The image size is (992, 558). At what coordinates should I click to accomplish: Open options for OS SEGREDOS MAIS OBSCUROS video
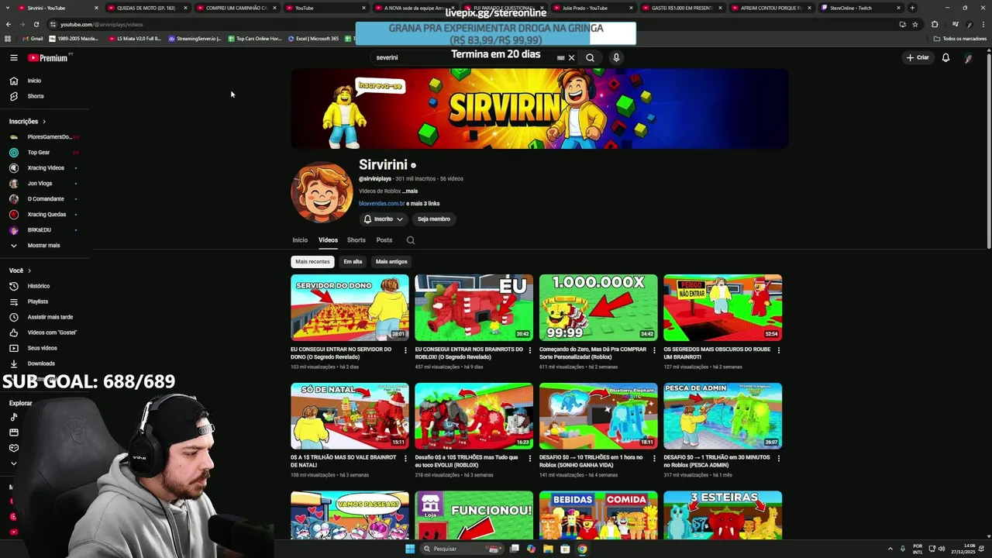(x=778, y=350)
